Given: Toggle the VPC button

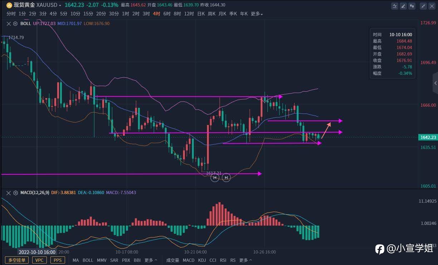Looking at the screenshot, I should [x=39, y=260].
